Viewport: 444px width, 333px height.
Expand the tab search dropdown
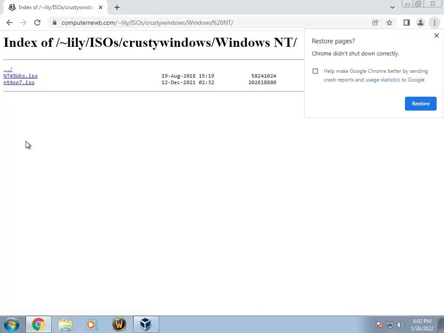[392, 7]
